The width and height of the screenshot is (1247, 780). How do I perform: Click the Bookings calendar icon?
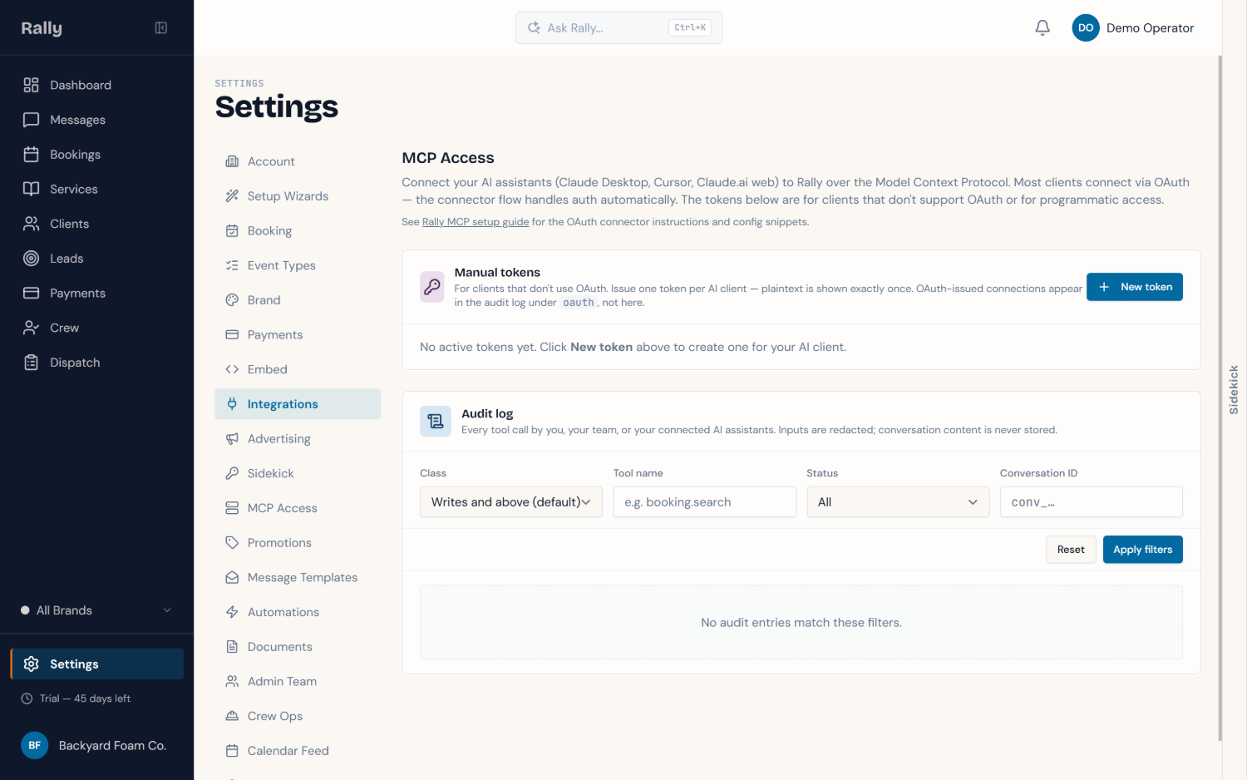pos(31,155)
